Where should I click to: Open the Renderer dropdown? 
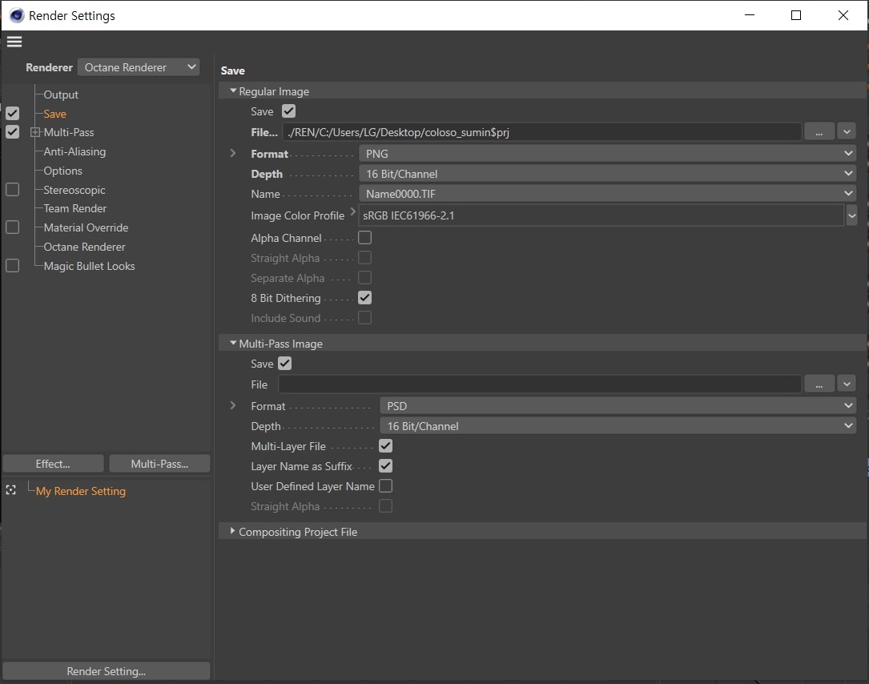(x=139, y=67)
